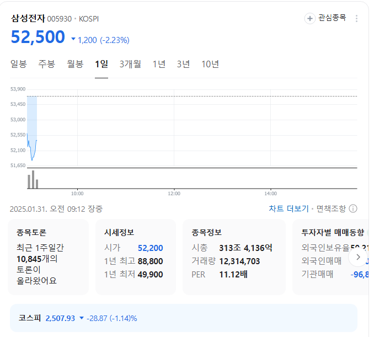Click the 1년 최고 88,800 value
Image resolution: width=374 pixels, height=337 pixels.
tap(150, 261)
